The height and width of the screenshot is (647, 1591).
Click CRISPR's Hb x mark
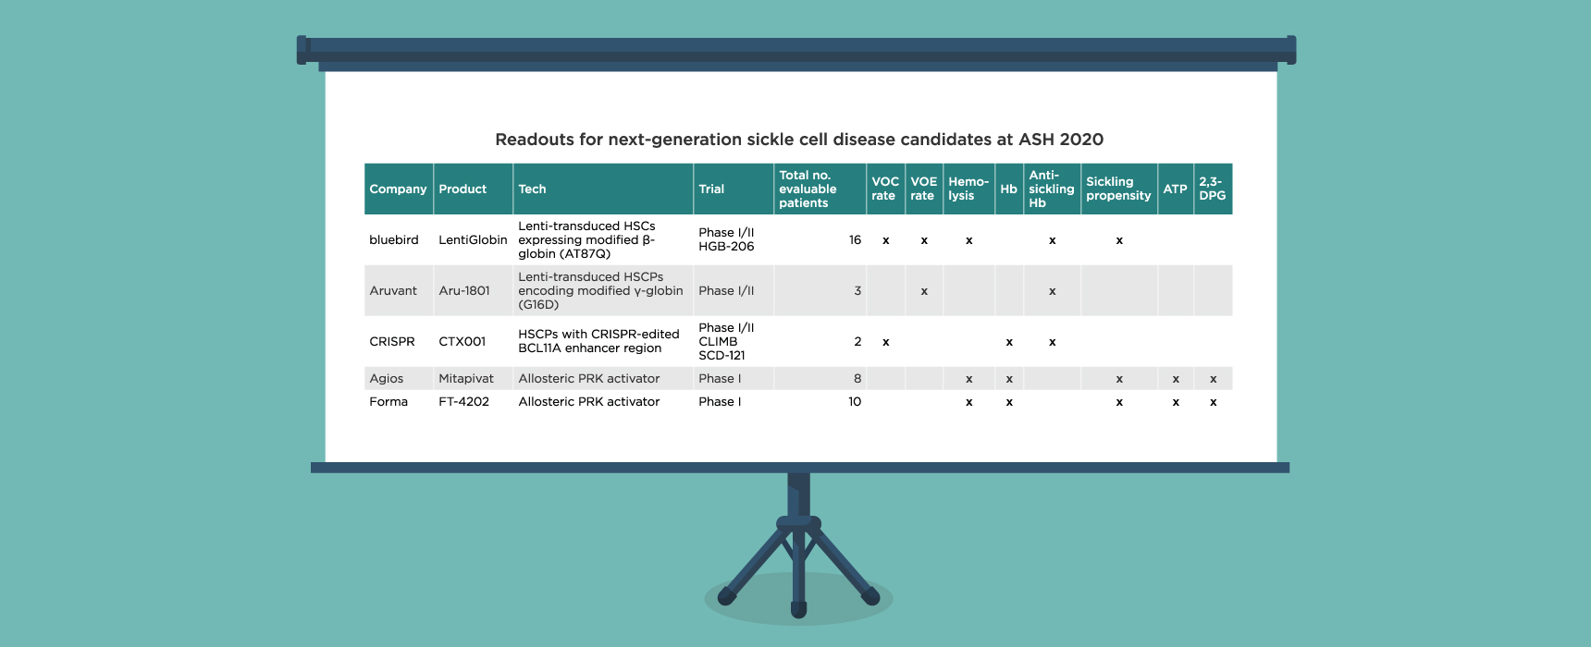point(1009,343)
